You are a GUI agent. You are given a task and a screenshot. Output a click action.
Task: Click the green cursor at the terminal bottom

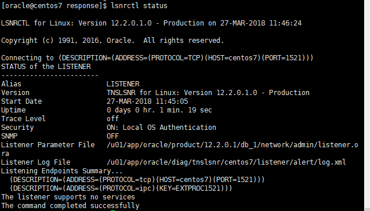pos(113,210)
